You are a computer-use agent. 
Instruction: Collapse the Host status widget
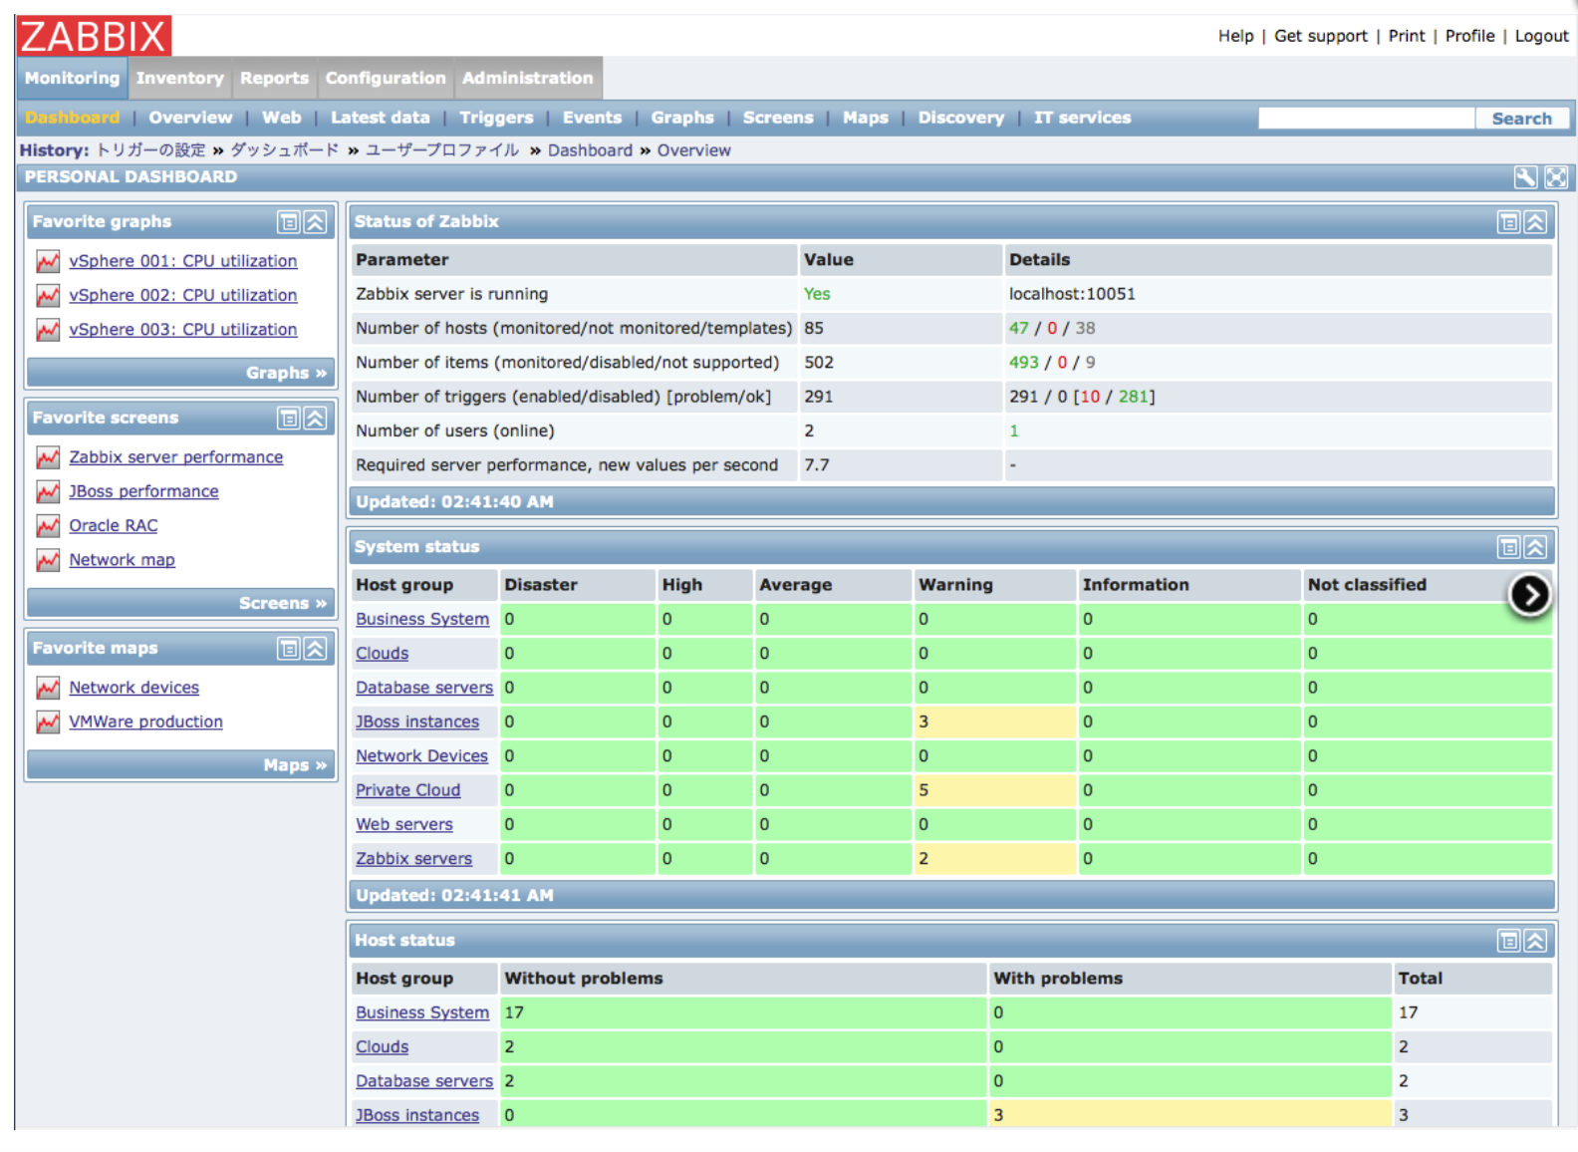(1535, 941)
